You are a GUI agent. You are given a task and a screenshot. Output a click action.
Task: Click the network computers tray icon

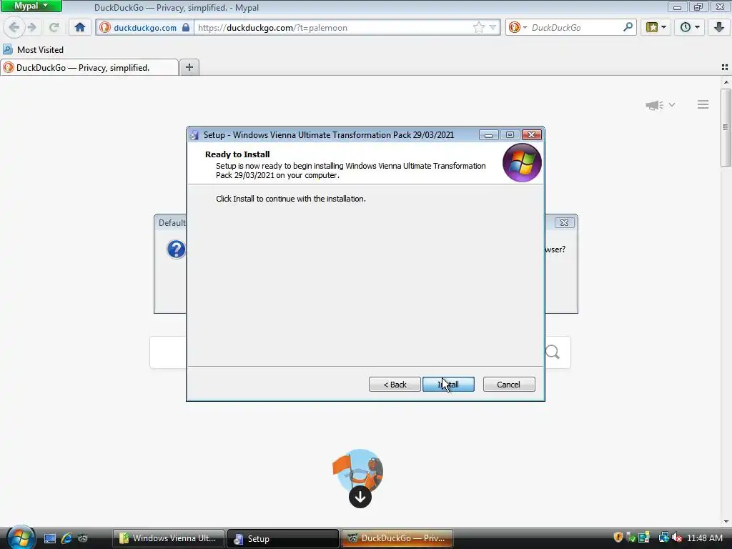coord(663,538)
